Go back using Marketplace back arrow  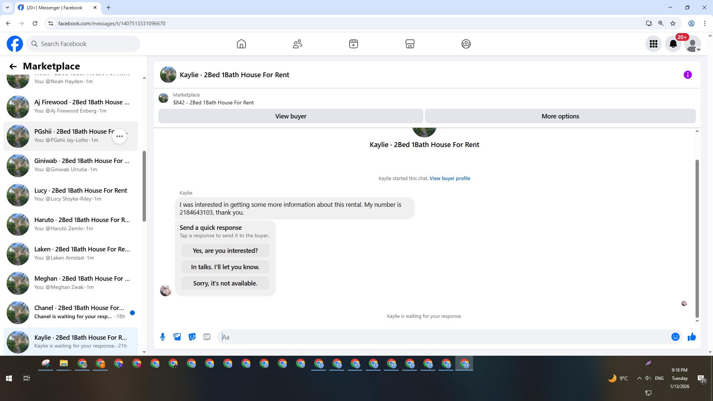click(x=13, y=66)
